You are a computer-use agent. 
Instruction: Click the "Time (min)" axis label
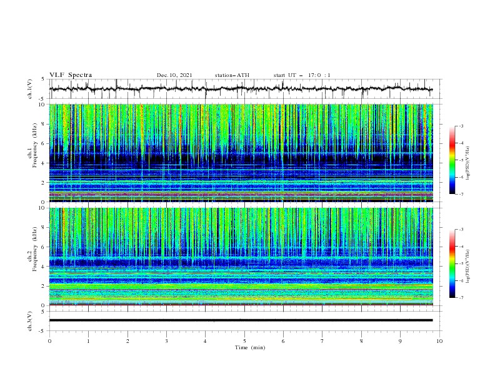tap(250, 347)
